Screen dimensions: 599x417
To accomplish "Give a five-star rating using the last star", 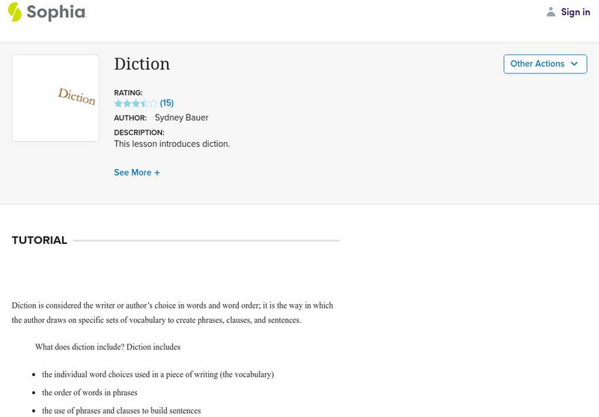I will point(153,103).
